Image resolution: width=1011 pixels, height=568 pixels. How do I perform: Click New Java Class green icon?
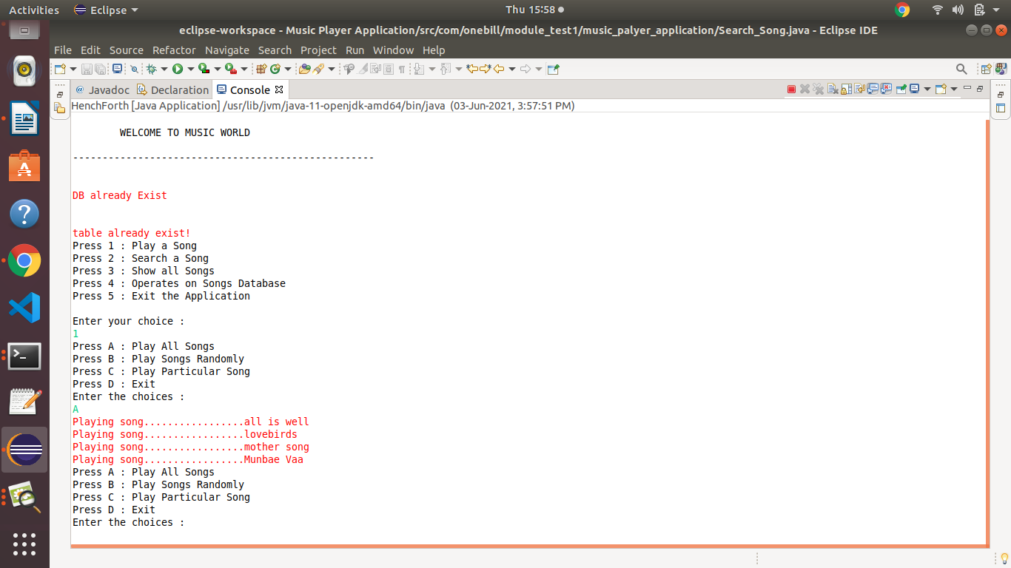click(x=275, y=69)
